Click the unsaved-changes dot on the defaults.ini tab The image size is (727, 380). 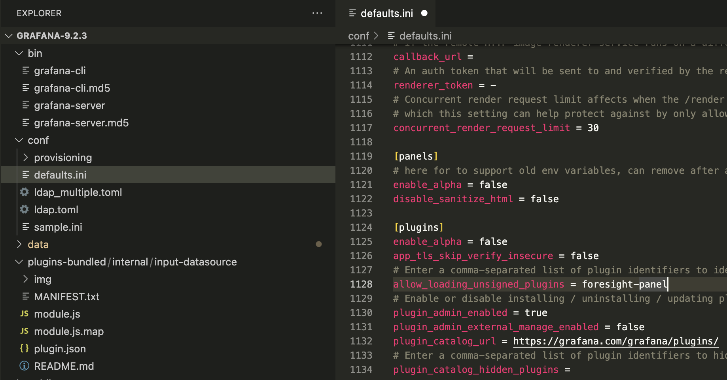click(424, 13)
